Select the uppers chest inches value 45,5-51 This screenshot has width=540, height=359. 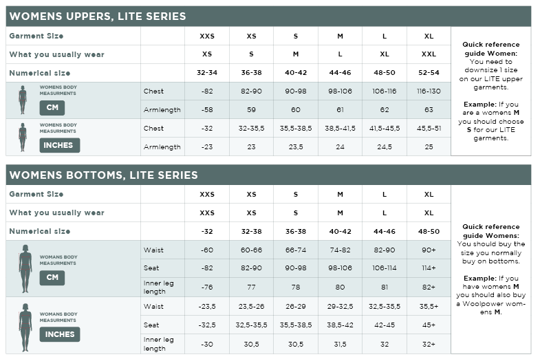click(429, 128)
